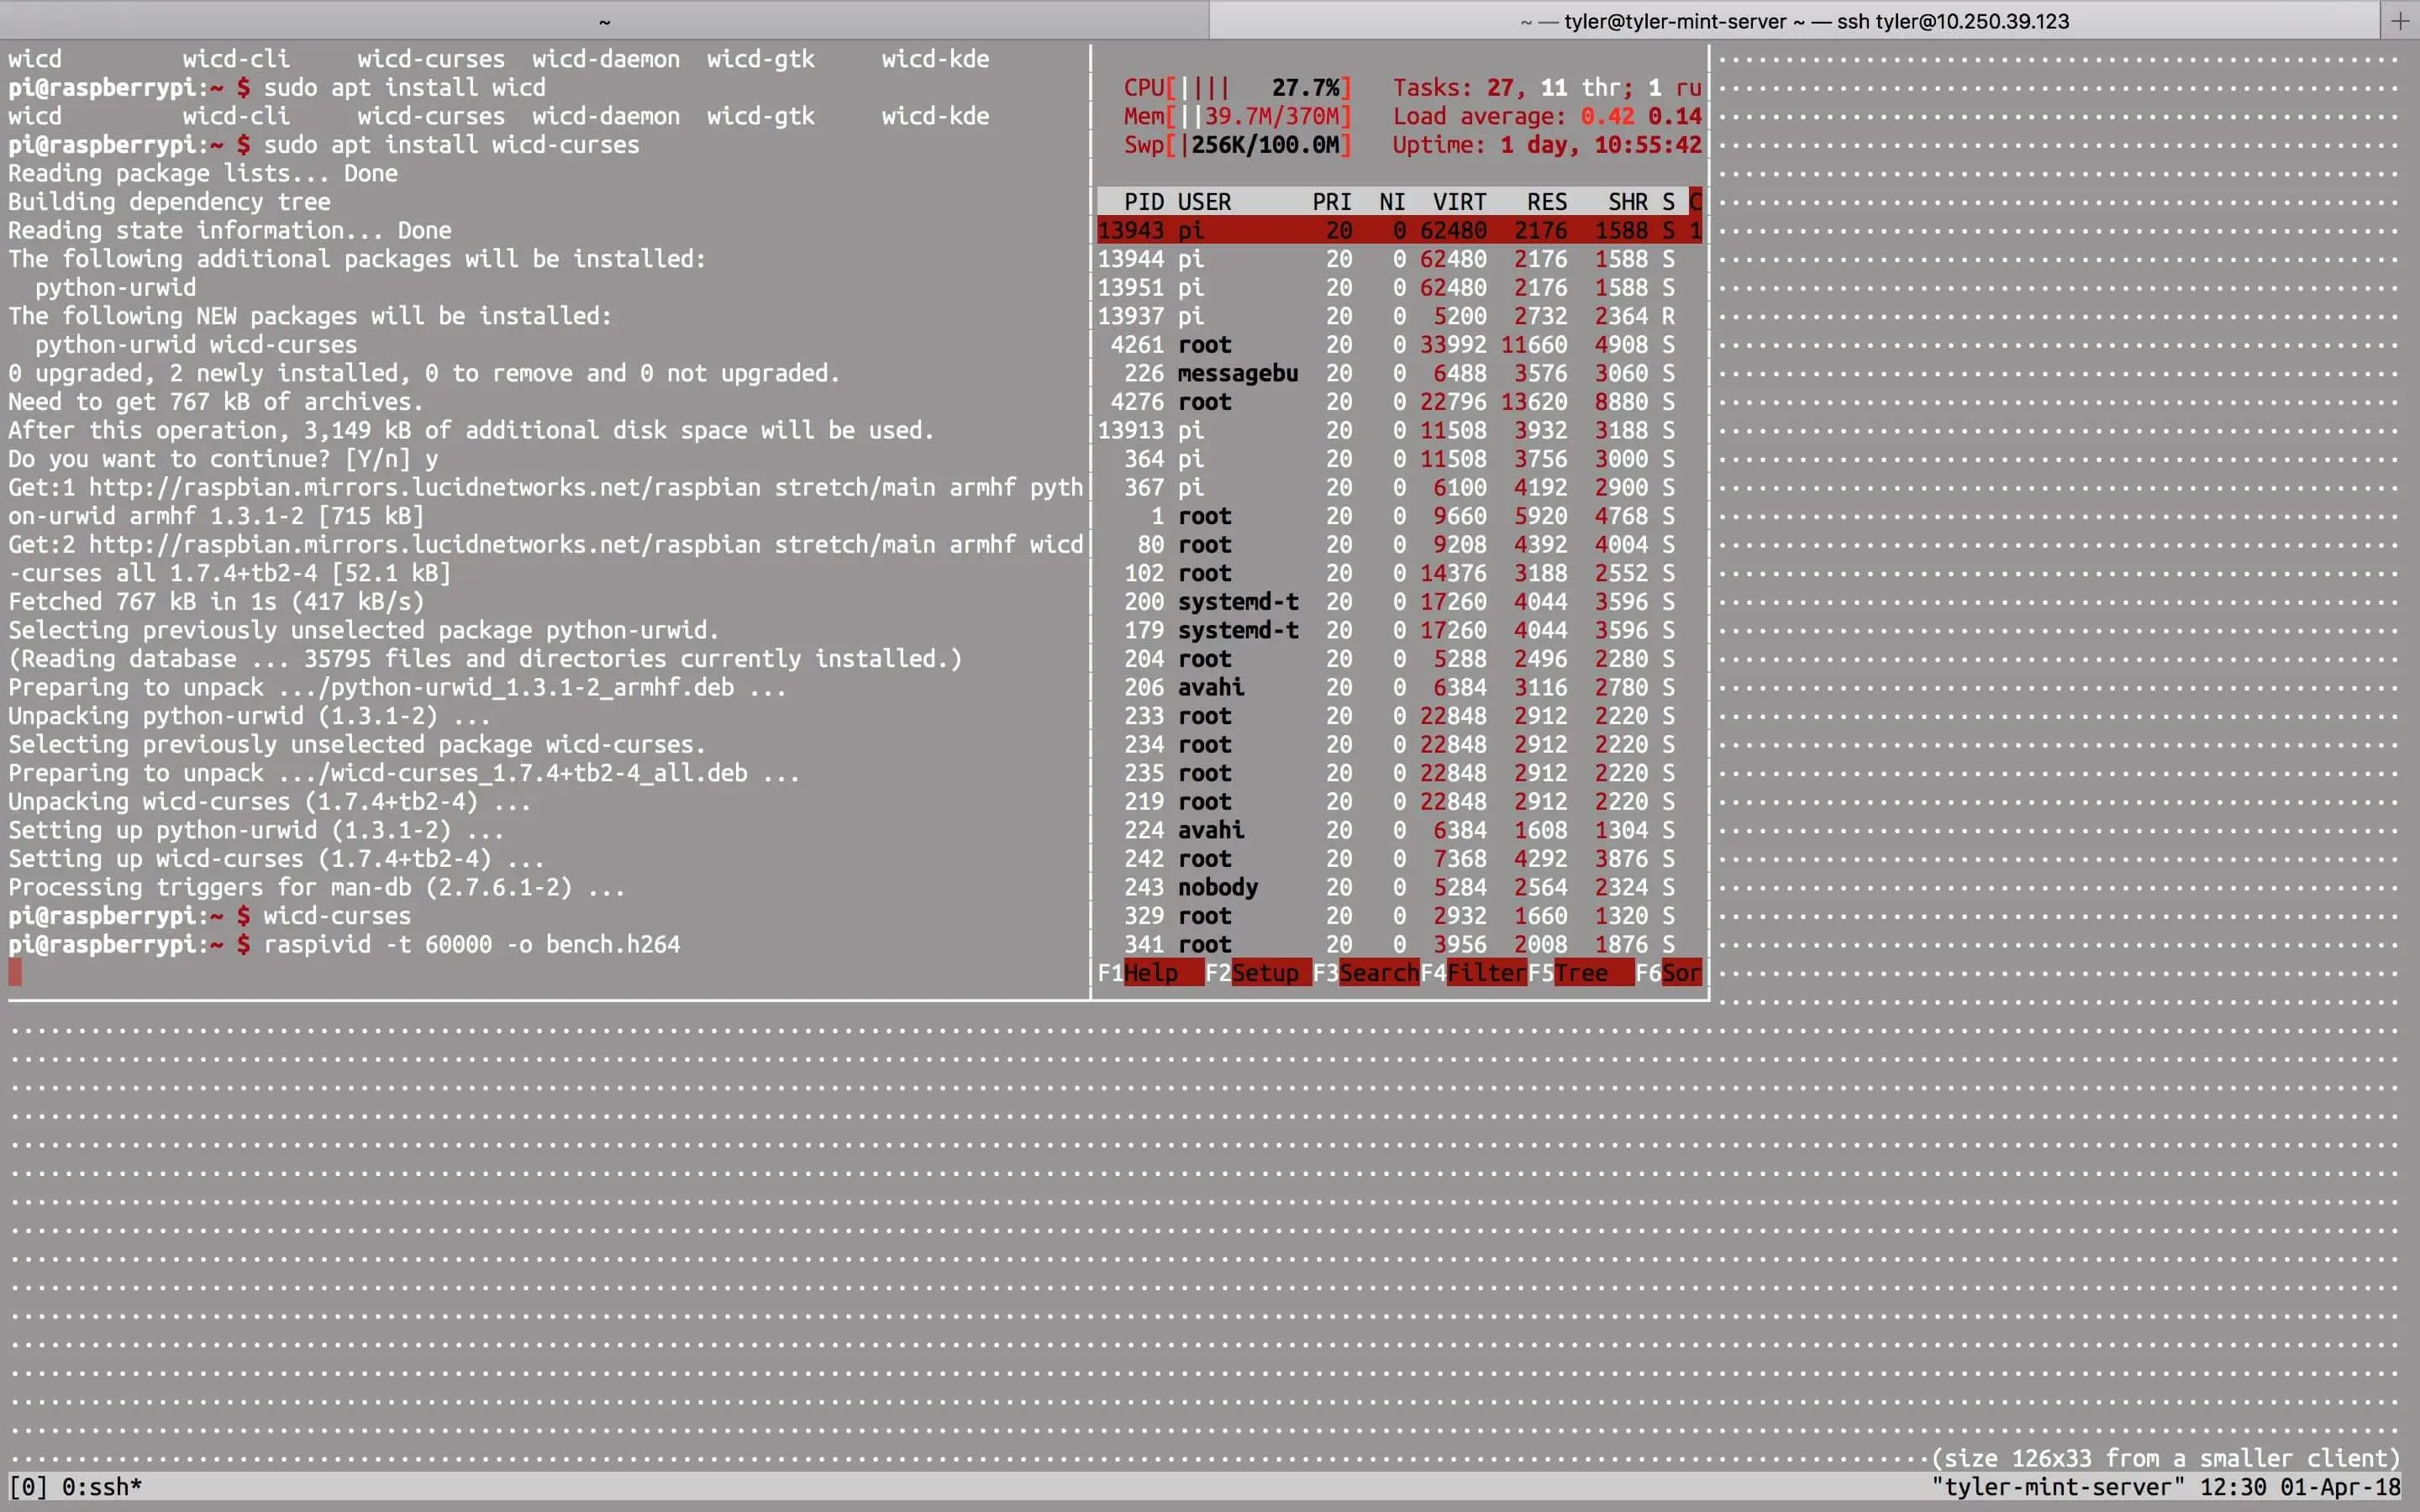Image resolution: width=2420 pixels, height=1512 pixels.
Task: Click F4 Filter in htop footer
Action: (x=1485, y=973)
